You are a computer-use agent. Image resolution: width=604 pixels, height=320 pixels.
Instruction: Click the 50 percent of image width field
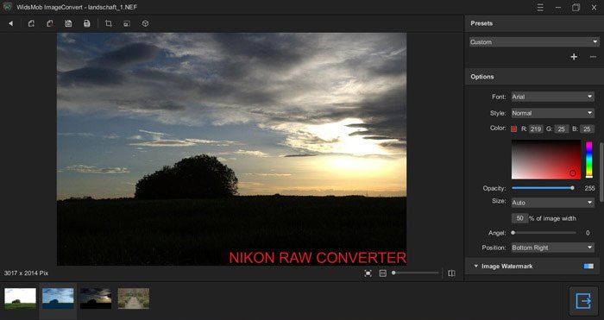519,218
